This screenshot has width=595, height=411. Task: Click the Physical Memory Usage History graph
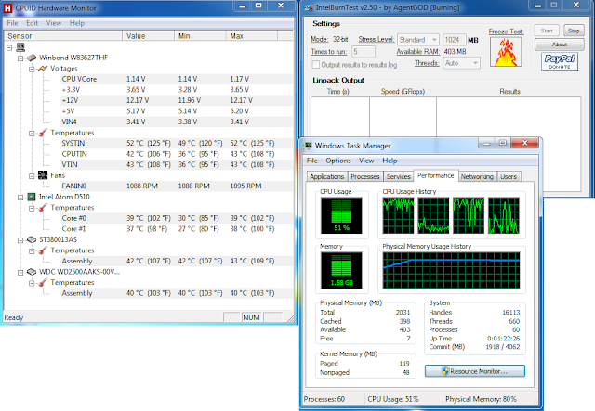pos(451,271)
